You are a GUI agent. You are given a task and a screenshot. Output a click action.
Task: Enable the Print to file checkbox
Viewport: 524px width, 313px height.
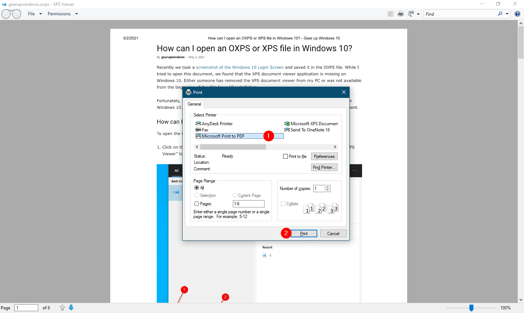(x=286, y=156)
